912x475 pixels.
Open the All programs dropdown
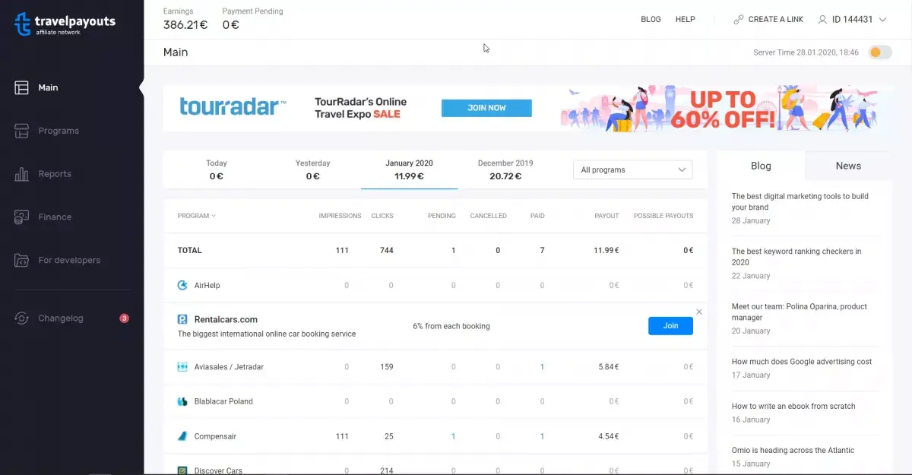(633, 170)
